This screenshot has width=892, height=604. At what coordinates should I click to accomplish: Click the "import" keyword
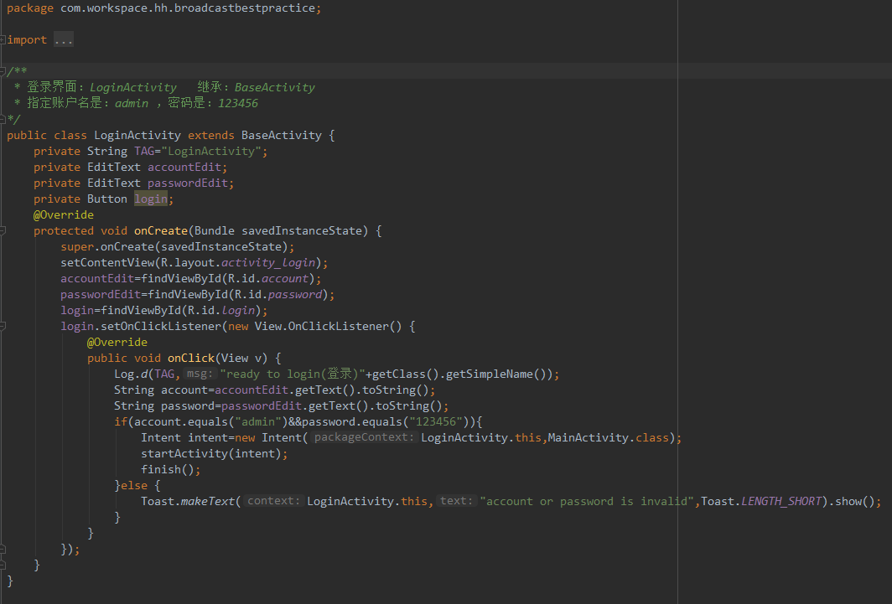click(x=27, y=39)
